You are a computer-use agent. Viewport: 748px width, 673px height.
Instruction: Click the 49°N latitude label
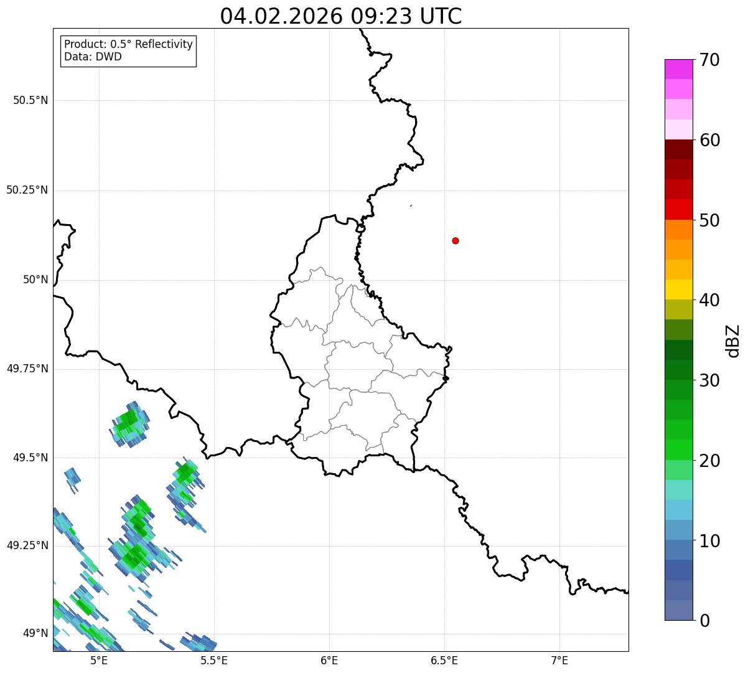point(35,633)
